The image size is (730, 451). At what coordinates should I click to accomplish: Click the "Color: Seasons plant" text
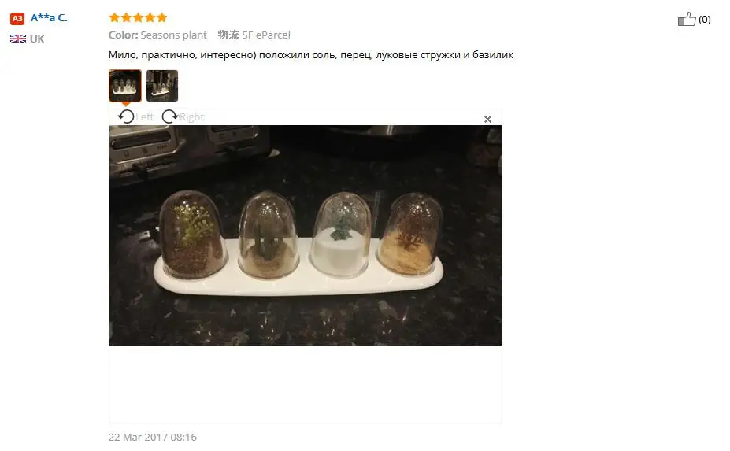(x=157, y=35)
